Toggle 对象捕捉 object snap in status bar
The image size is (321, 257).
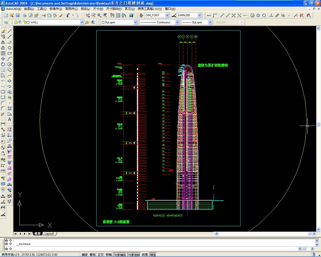pos(120,254)
